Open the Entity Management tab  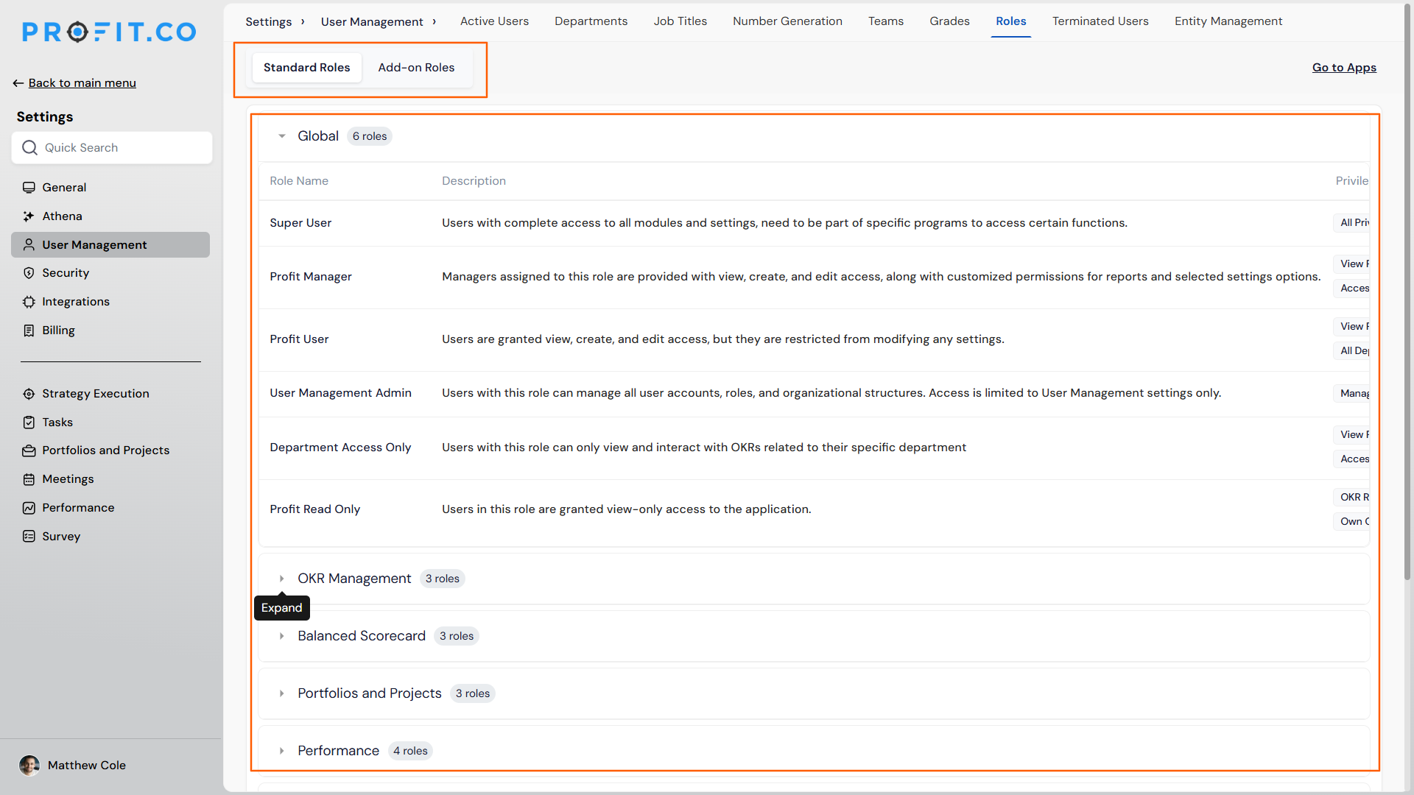point(1228,21)
